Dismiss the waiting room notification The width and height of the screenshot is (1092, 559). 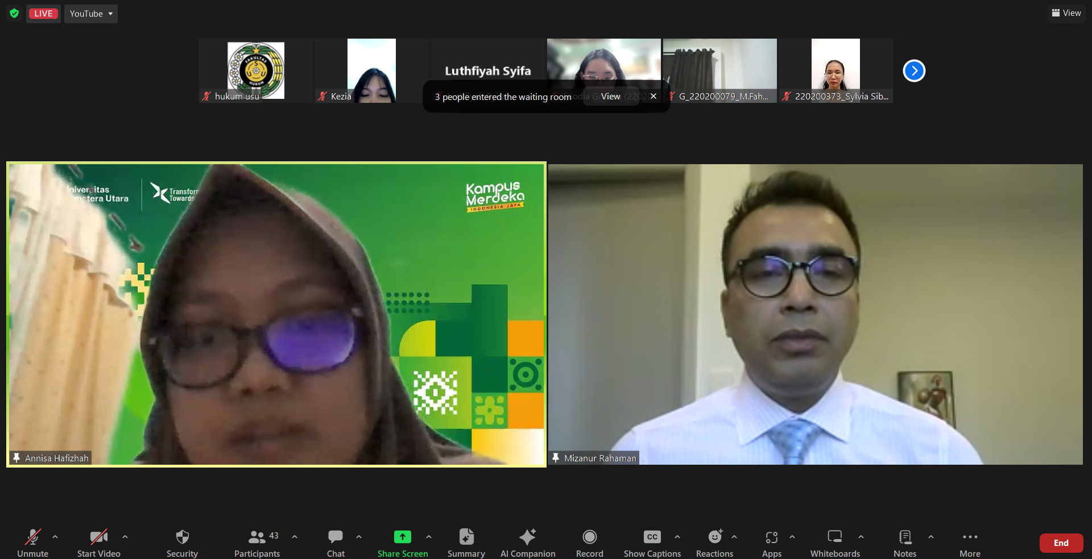653,96
